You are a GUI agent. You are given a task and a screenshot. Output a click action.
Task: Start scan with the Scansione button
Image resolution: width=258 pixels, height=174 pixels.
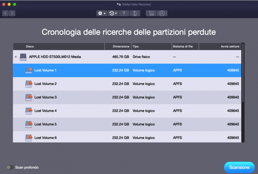click(x=239, y=167)
